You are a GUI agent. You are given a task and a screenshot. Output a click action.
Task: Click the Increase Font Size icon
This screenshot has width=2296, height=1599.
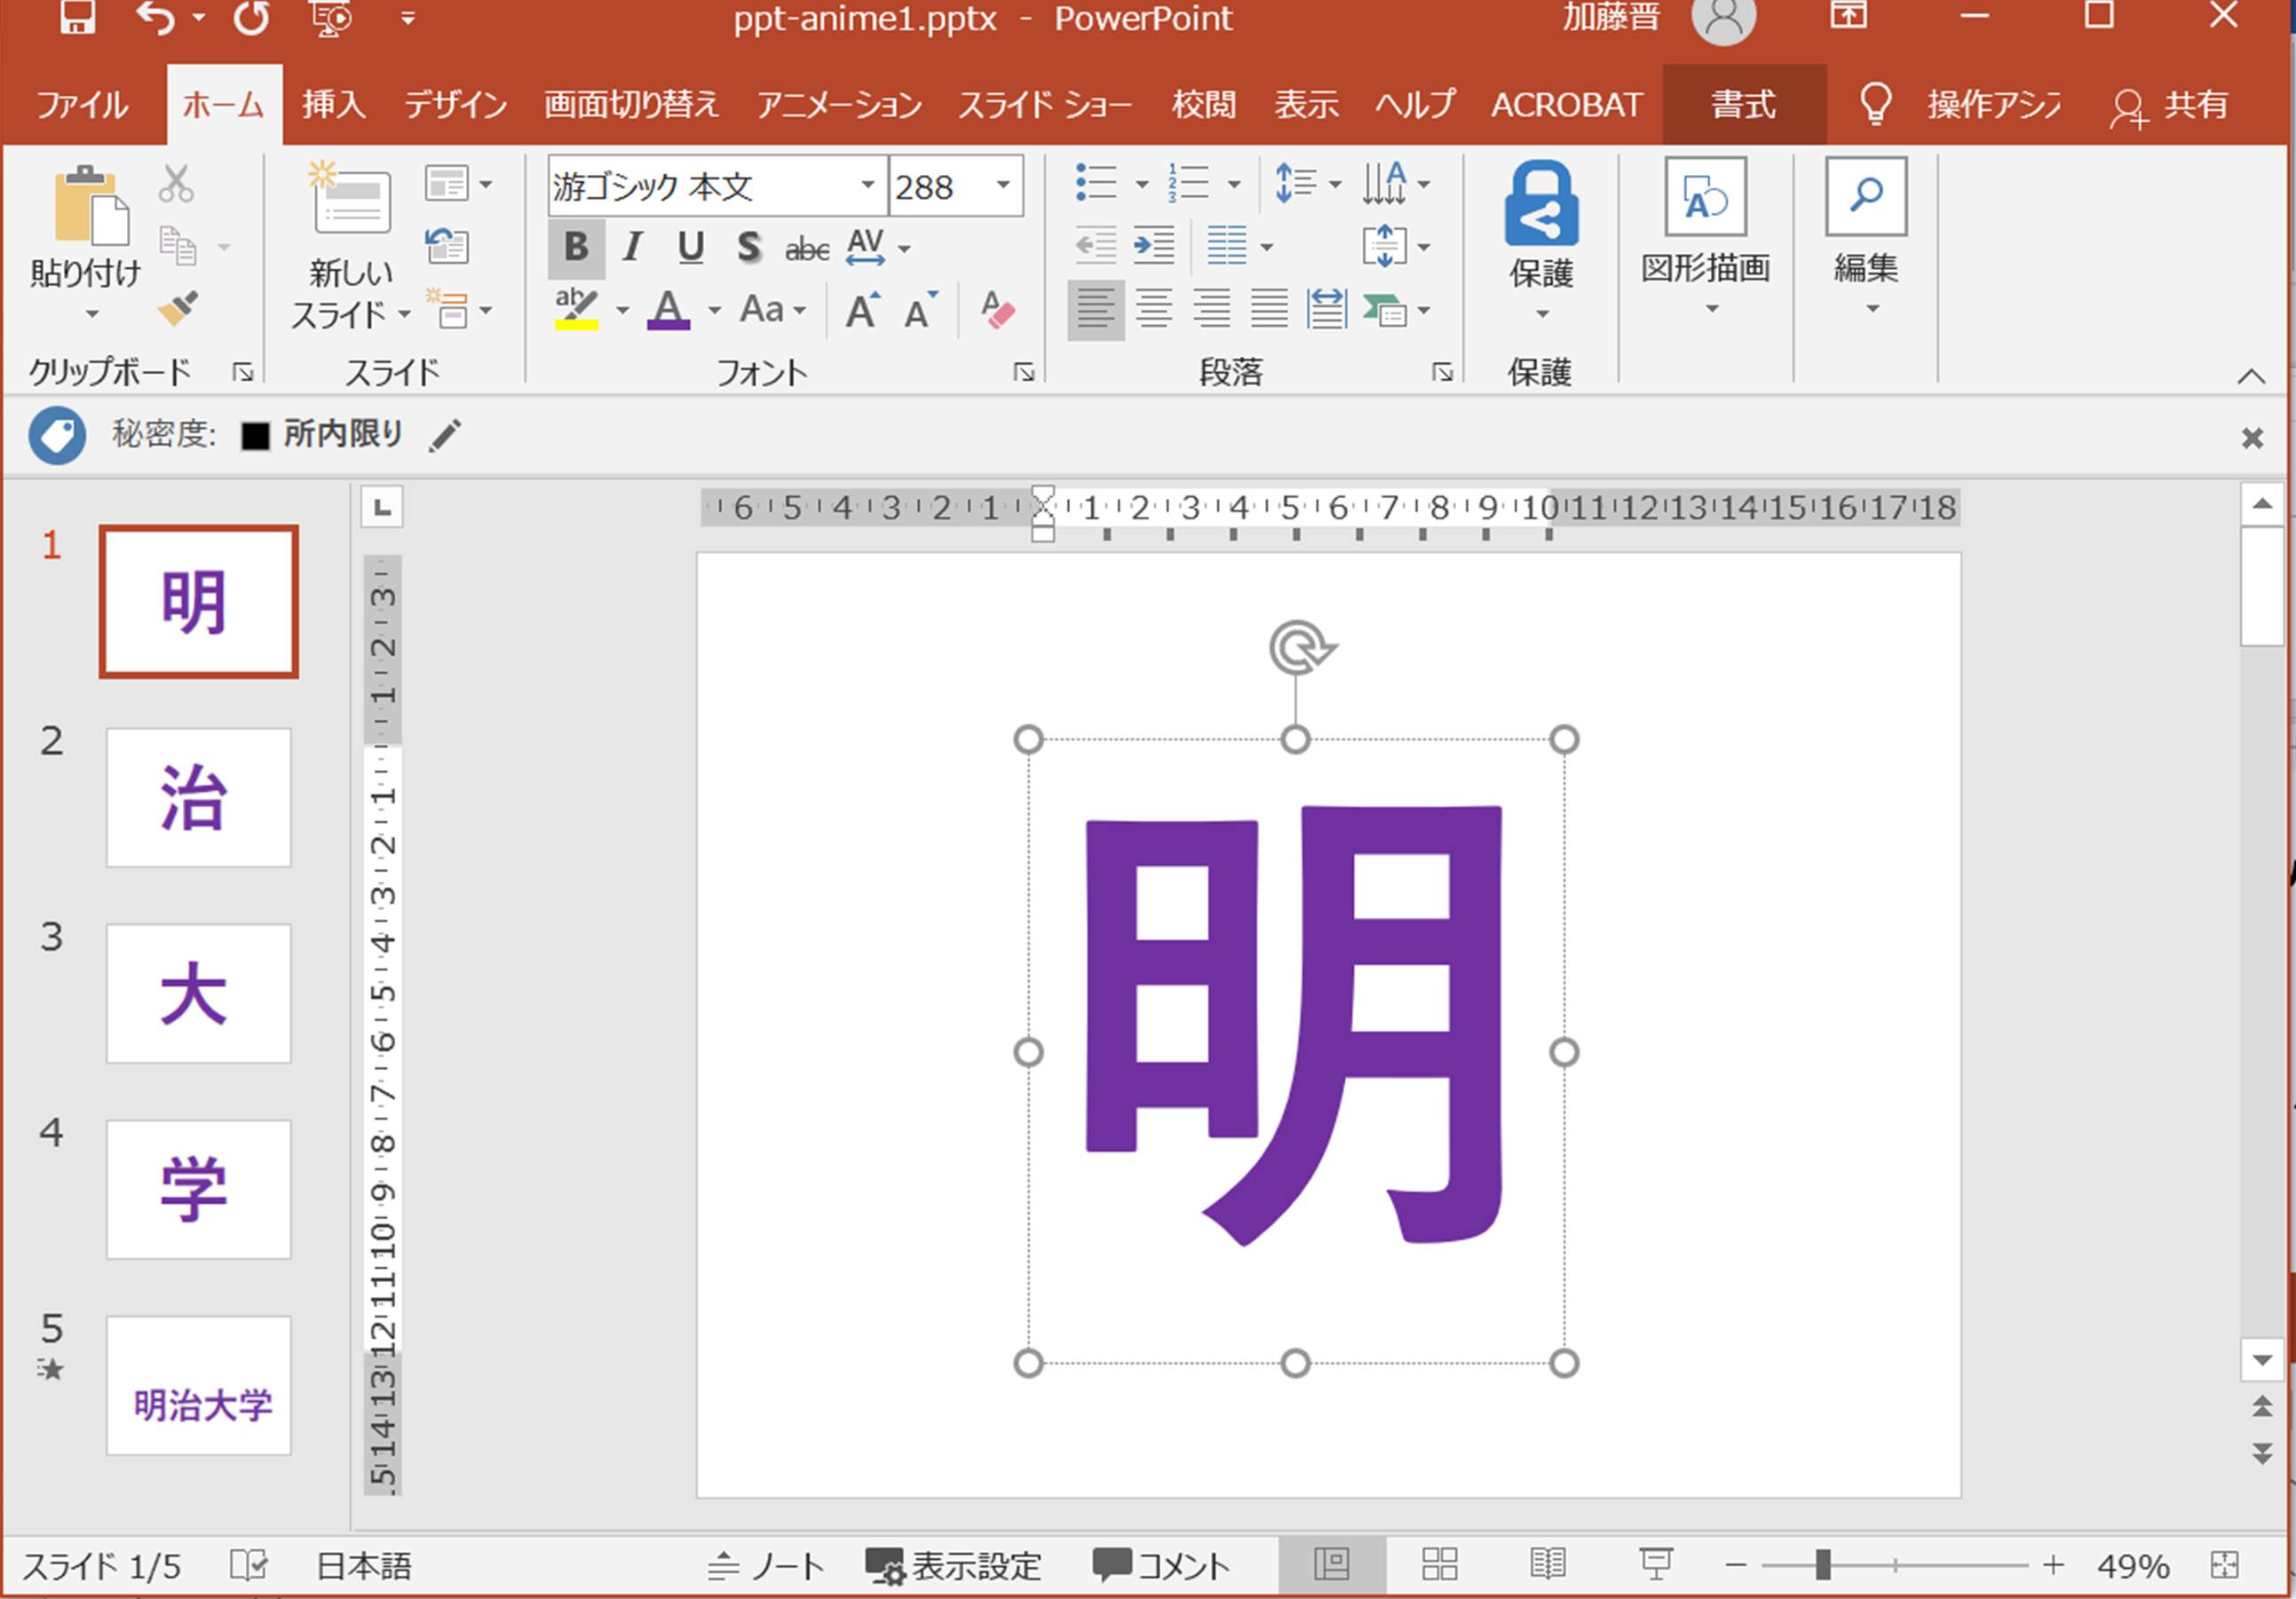click(862, 310)
